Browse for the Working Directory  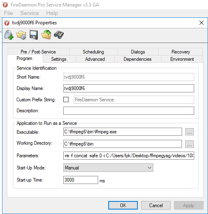pyautogui.click(x=189, y=144)
